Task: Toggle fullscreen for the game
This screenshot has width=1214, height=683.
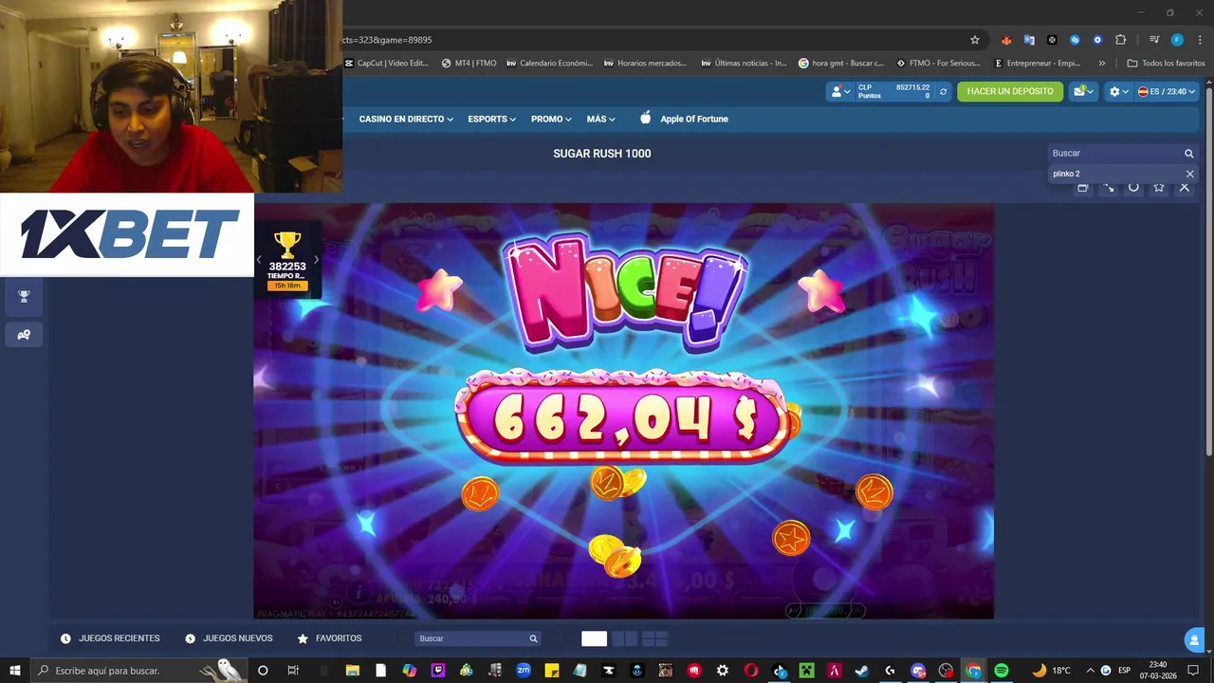Action: (x=1108, y=188)
